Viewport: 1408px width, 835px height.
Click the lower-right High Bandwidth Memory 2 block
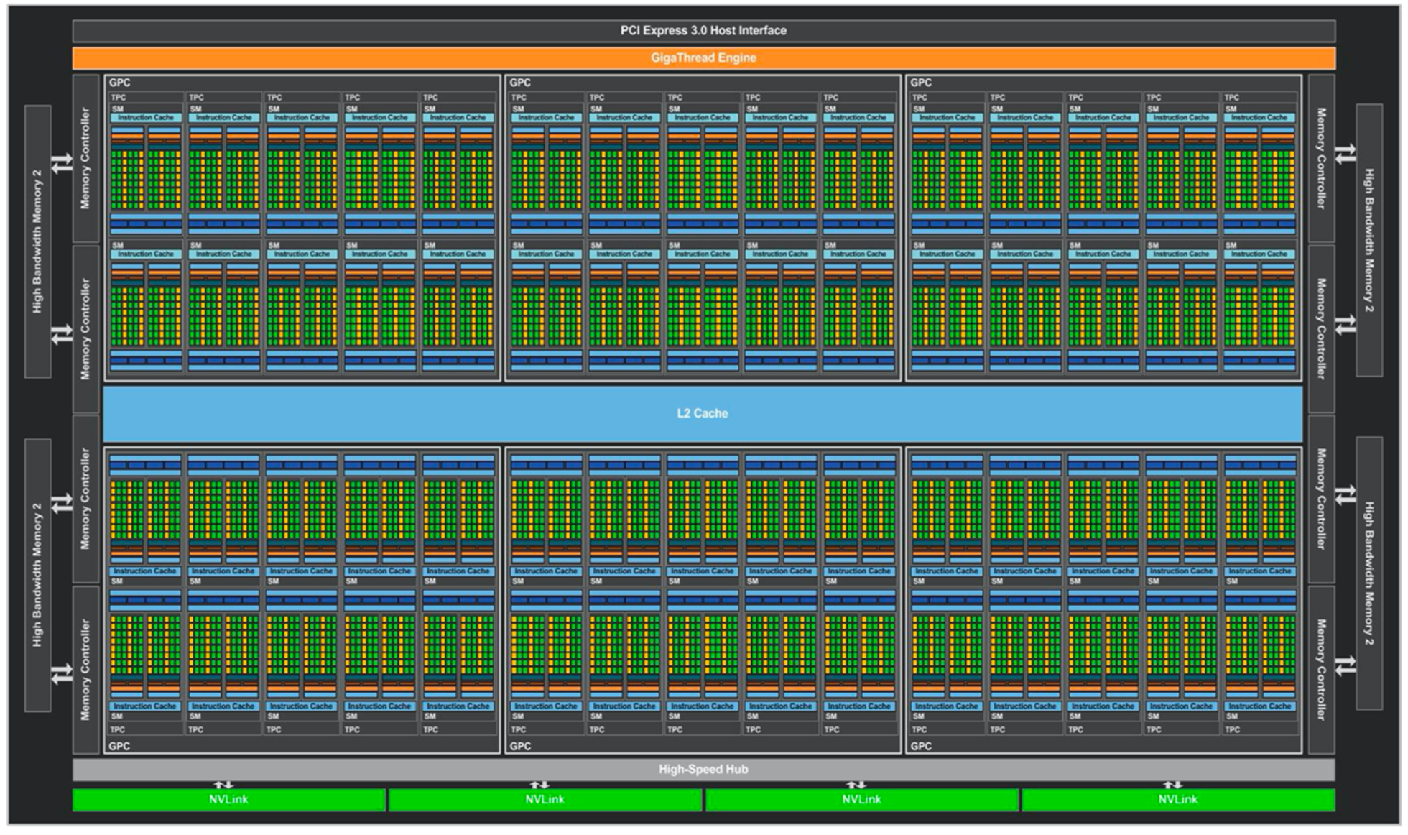(1369, 573)
